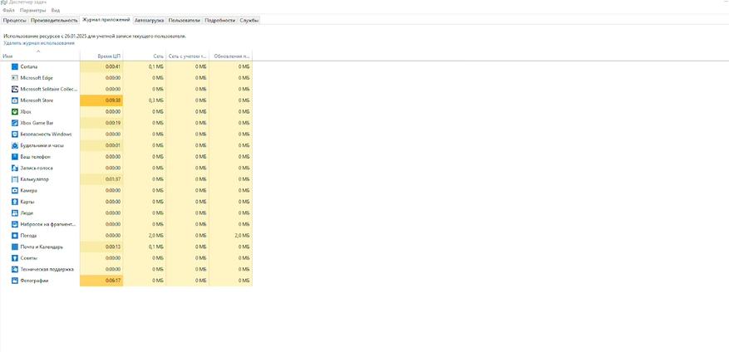Sort by Сеть с учетом т... column

point(187,56)
